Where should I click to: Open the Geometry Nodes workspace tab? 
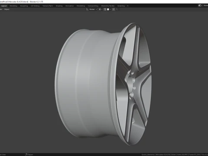[108, 6]
